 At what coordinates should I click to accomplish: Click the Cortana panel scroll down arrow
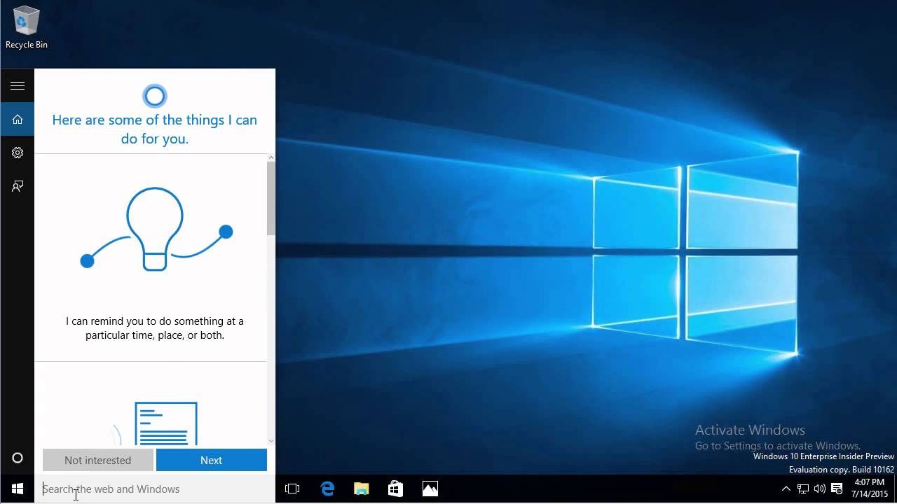pyautogui.click(x=271, y=440)
